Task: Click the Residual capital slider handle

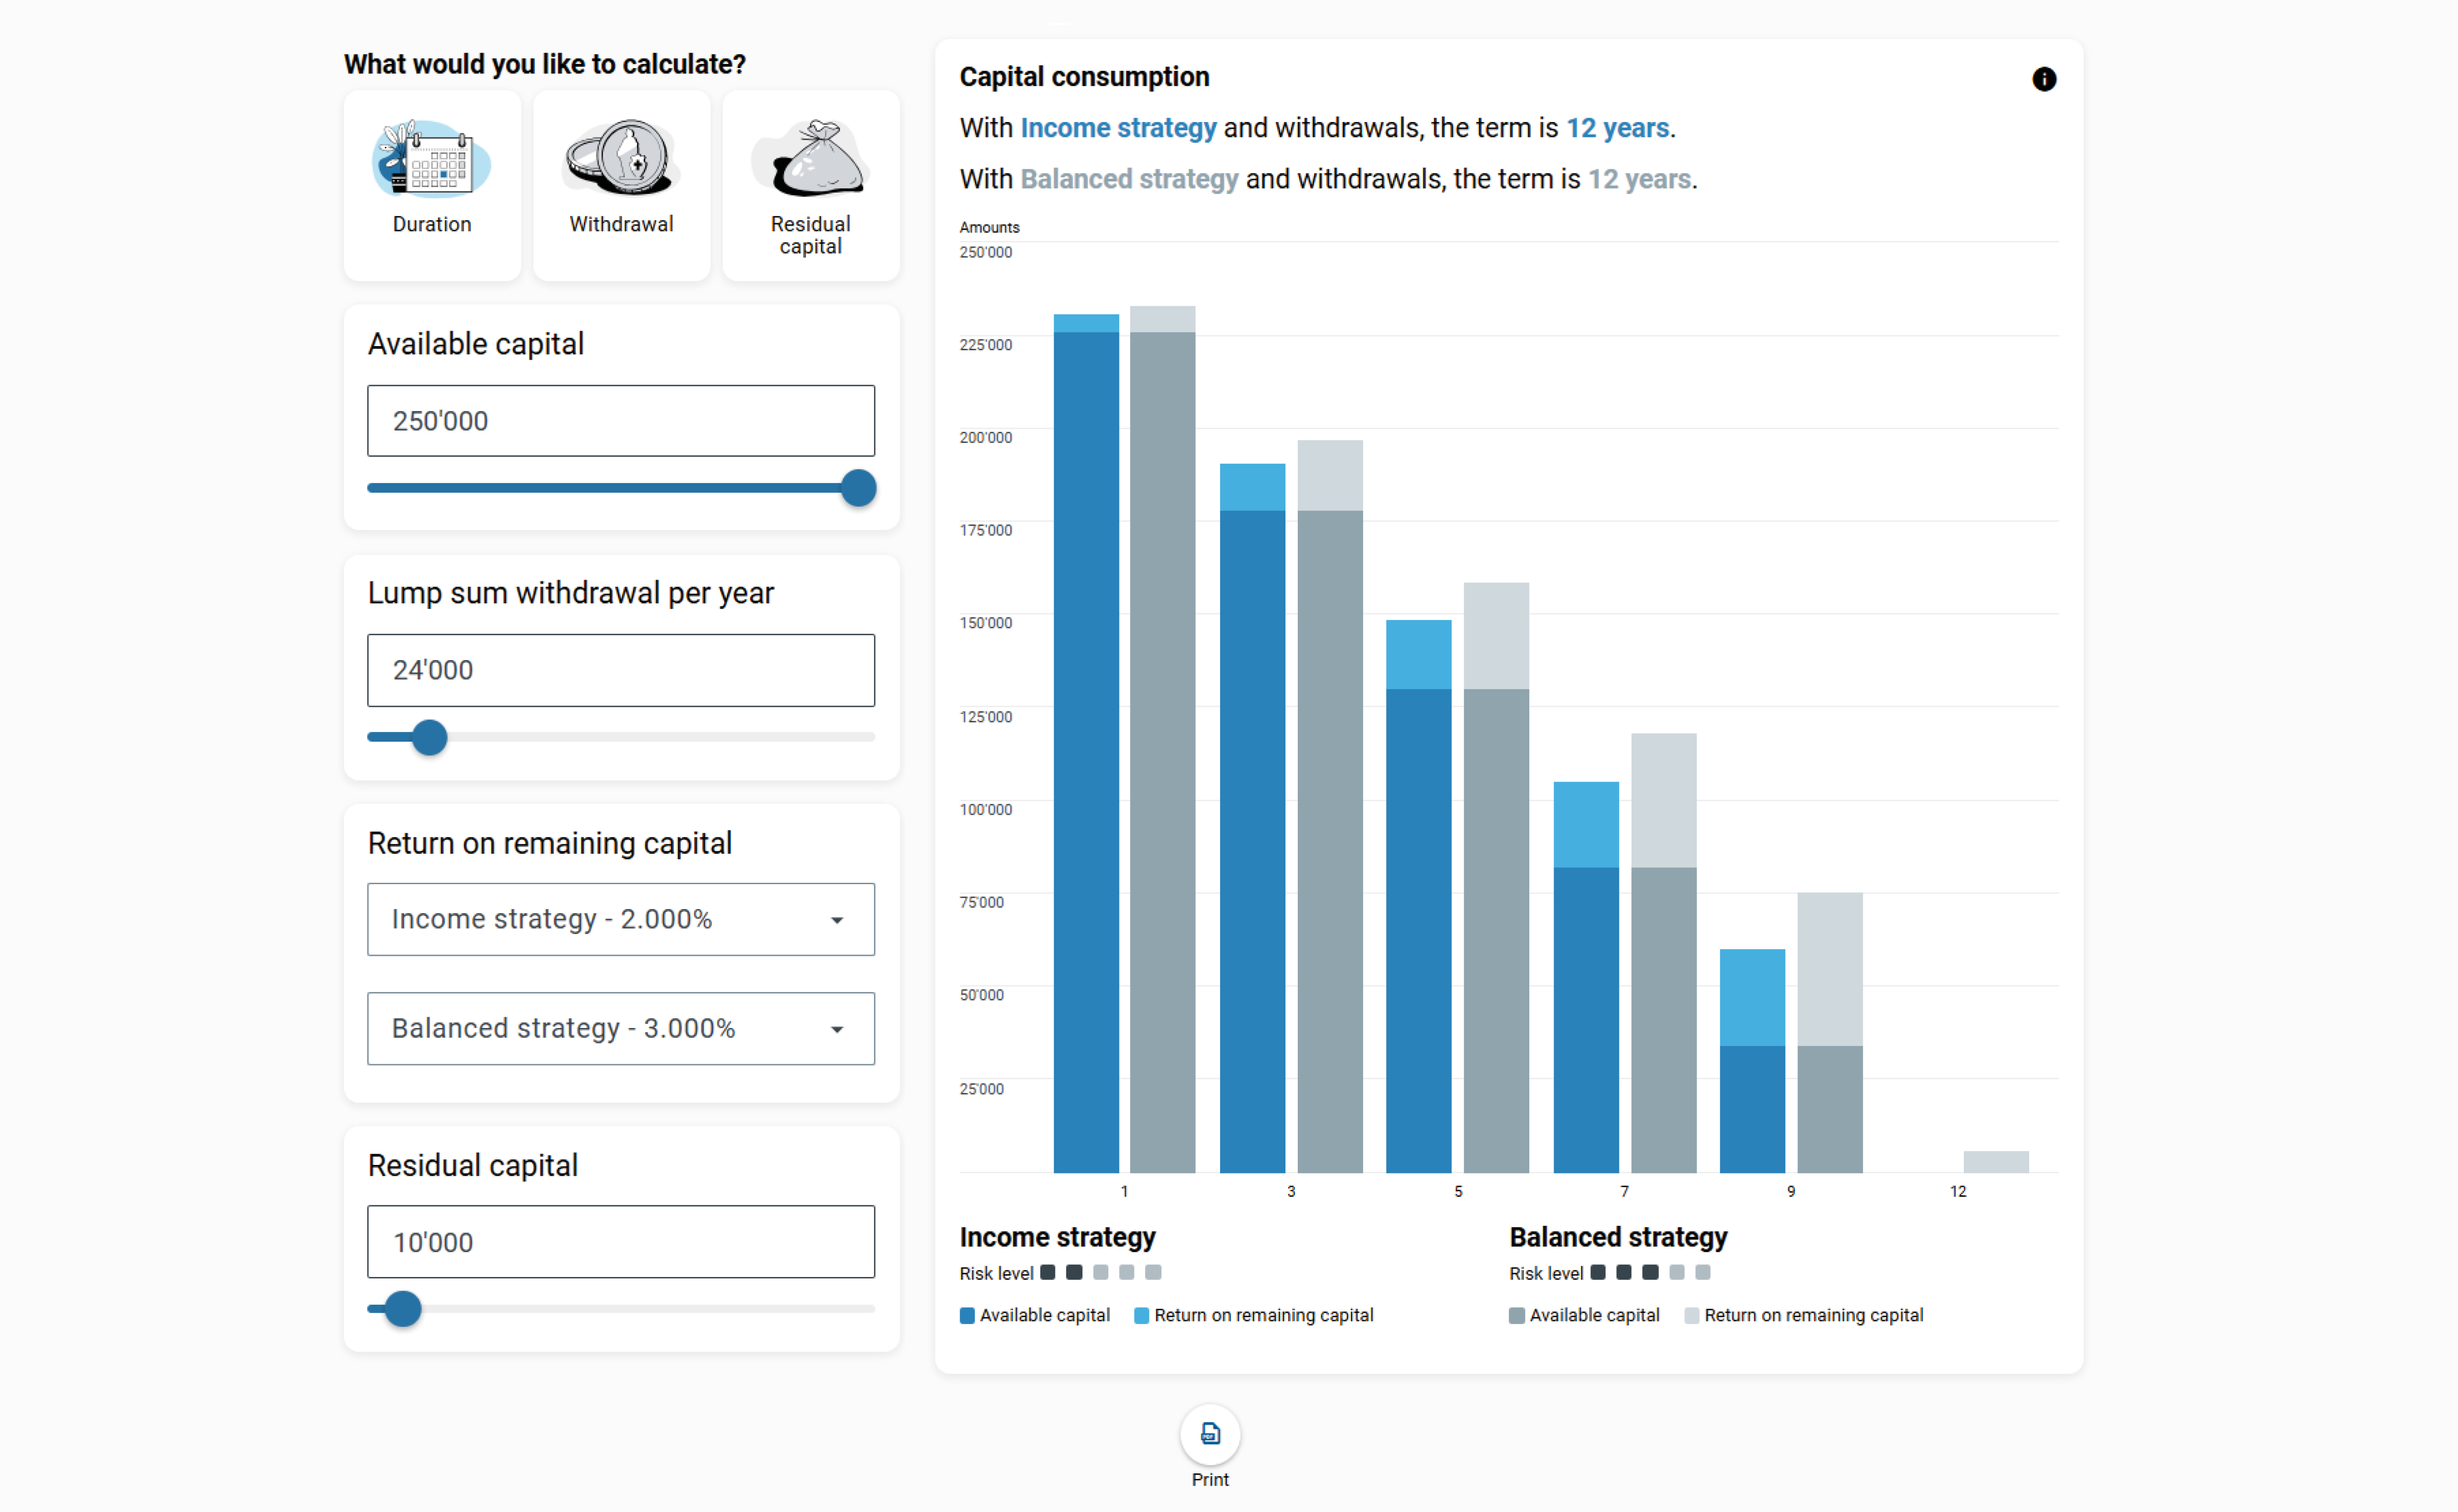Action: (x=403, y=1309)
